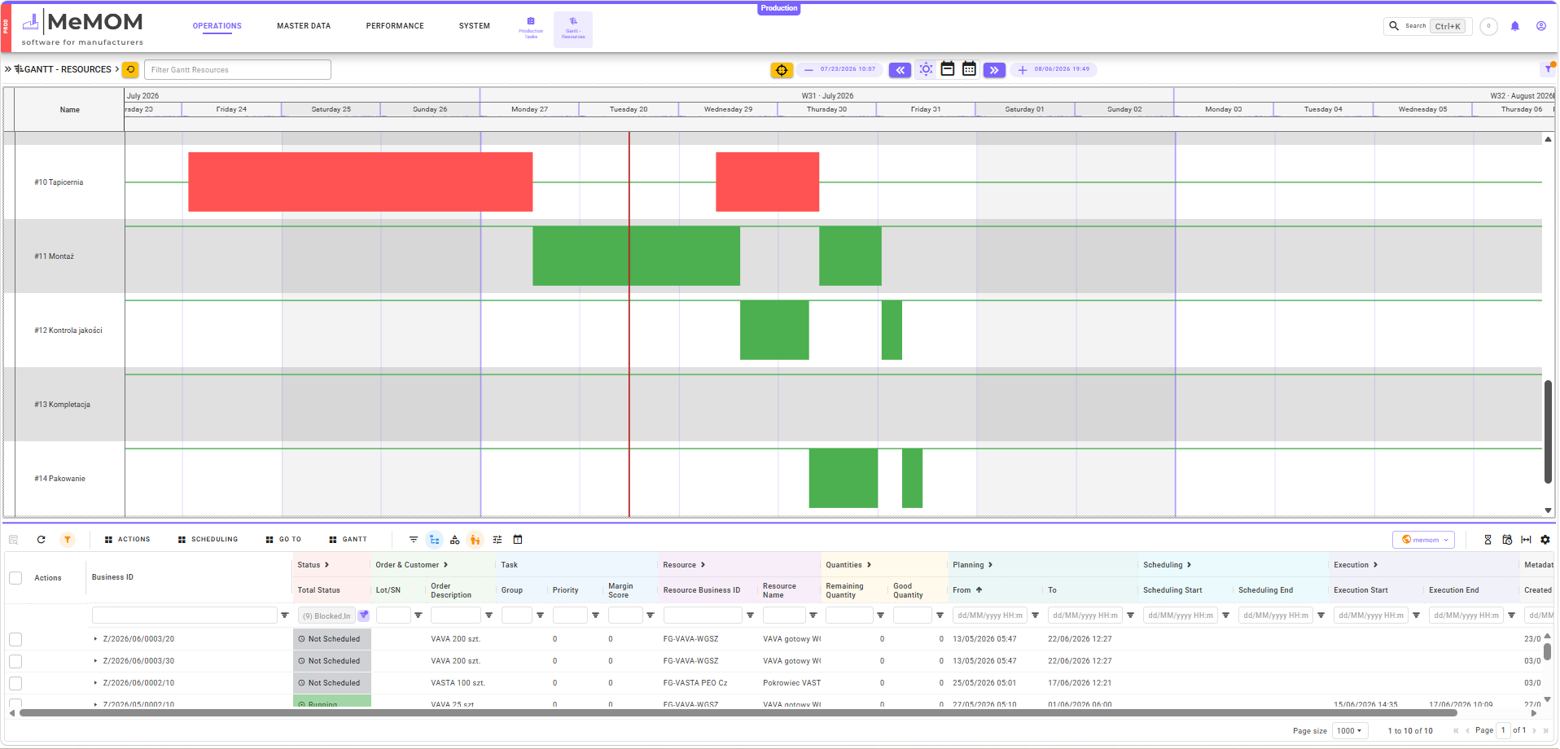This screenshot has width=1560, height=749.
Task: Tick the select-all checkbox in grid header
Action: [15, 578]
